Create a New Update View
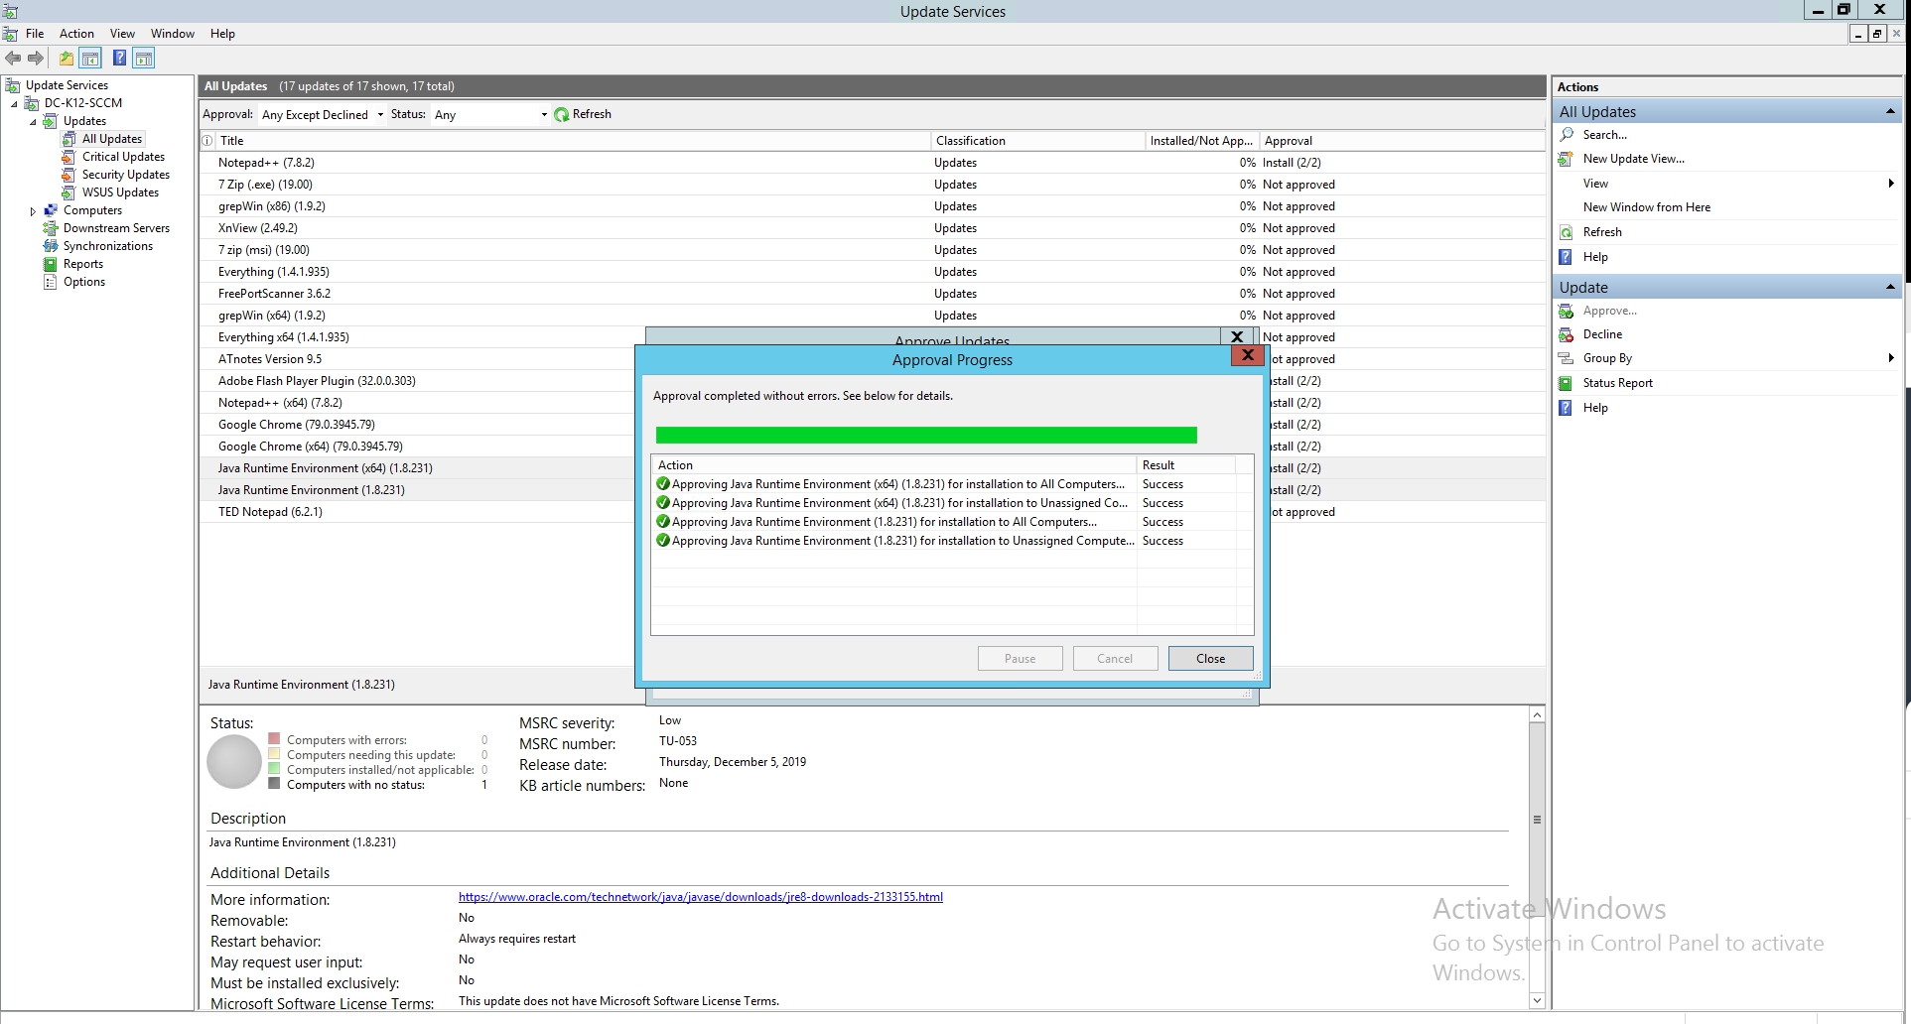This screenshot has width=1911, height=1024. 1632,158
